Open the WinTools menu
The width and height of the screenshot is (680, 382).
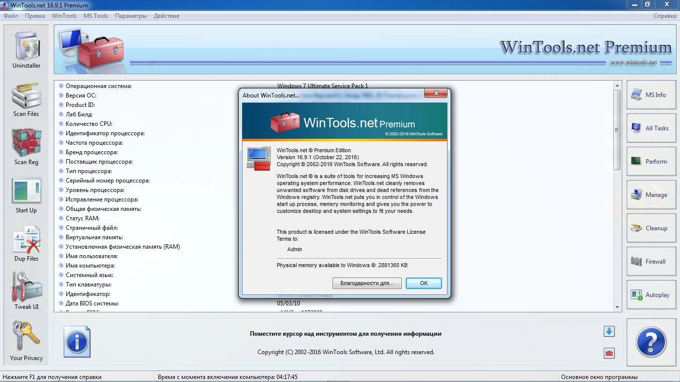pyautogui.click(x=64, y=16)
